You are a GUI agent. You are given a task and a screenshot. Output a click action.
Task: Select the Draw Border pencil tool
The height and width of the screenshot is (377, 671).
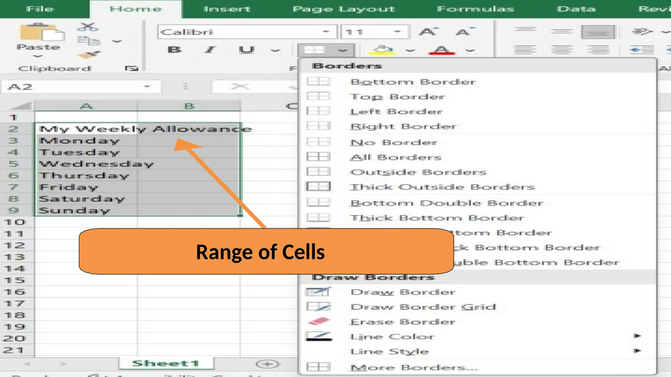pos(478,292)
